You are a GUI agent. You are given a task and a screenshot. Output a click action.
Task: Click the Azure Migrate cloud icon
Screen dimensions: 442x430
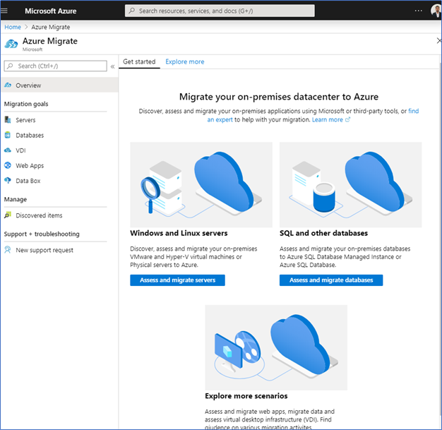(x=11, y=44)
